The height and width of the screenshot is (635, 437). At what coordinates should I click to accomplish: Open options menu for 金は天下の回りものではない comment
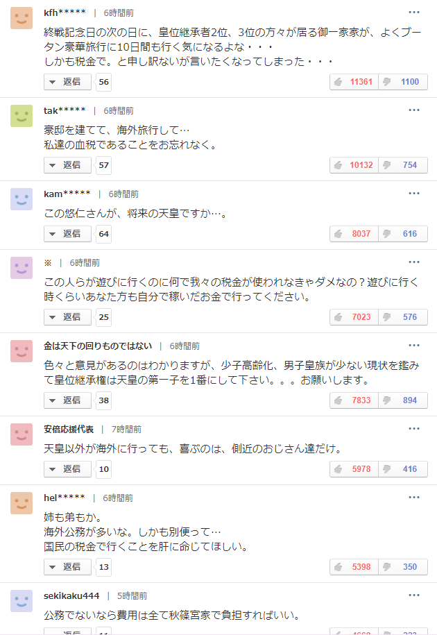414,346
